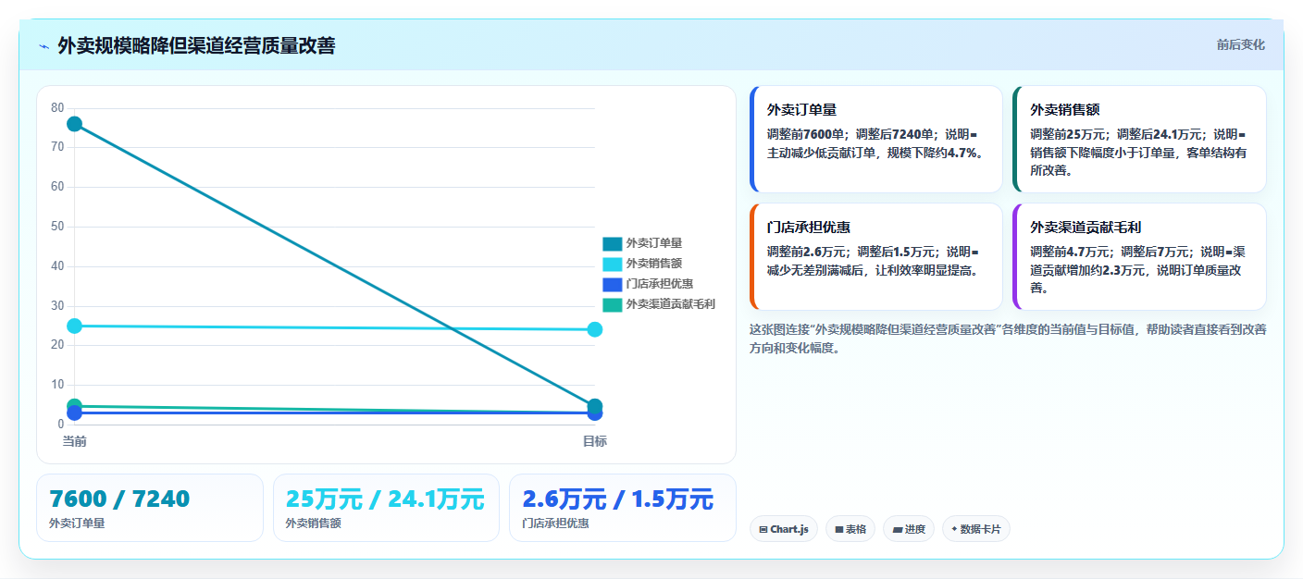Click the 门店承担优惠 legend label
Image resolution: width=1303 pixels, height=579 pixels.
coord(660,284)
